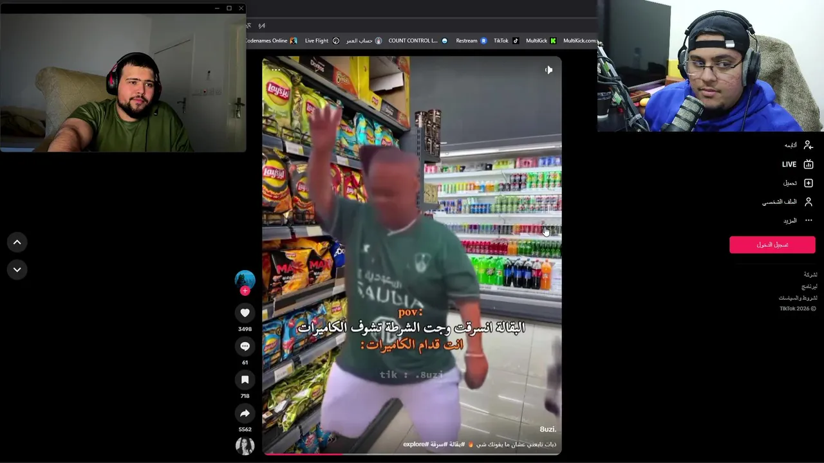Click the 3498 likes count

tap(245, 329)
